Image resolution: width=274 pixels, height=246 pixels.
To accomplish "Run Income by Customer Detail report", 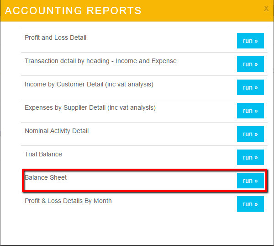I will 250,87.
